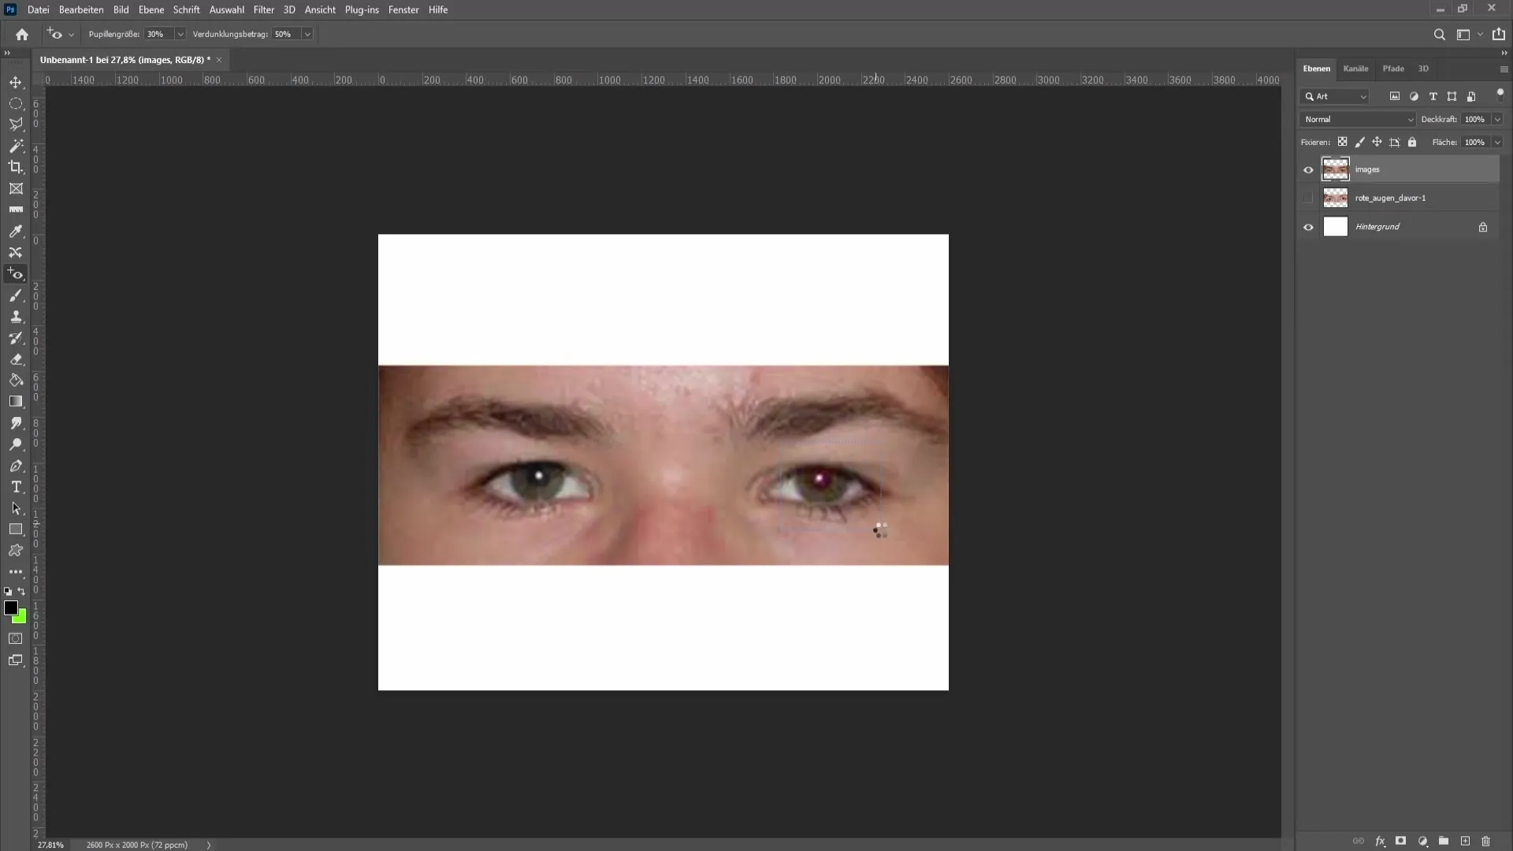1513x851 pixels.
Task: Toggle visibility of images layer
Action: point(1308,169)
